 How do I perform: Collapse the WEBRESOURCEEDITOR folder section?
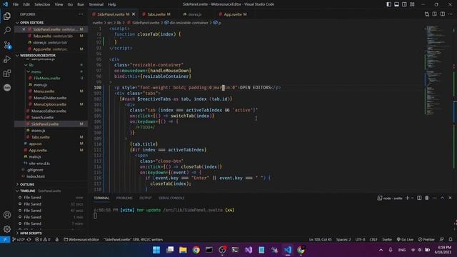point(38,56)
